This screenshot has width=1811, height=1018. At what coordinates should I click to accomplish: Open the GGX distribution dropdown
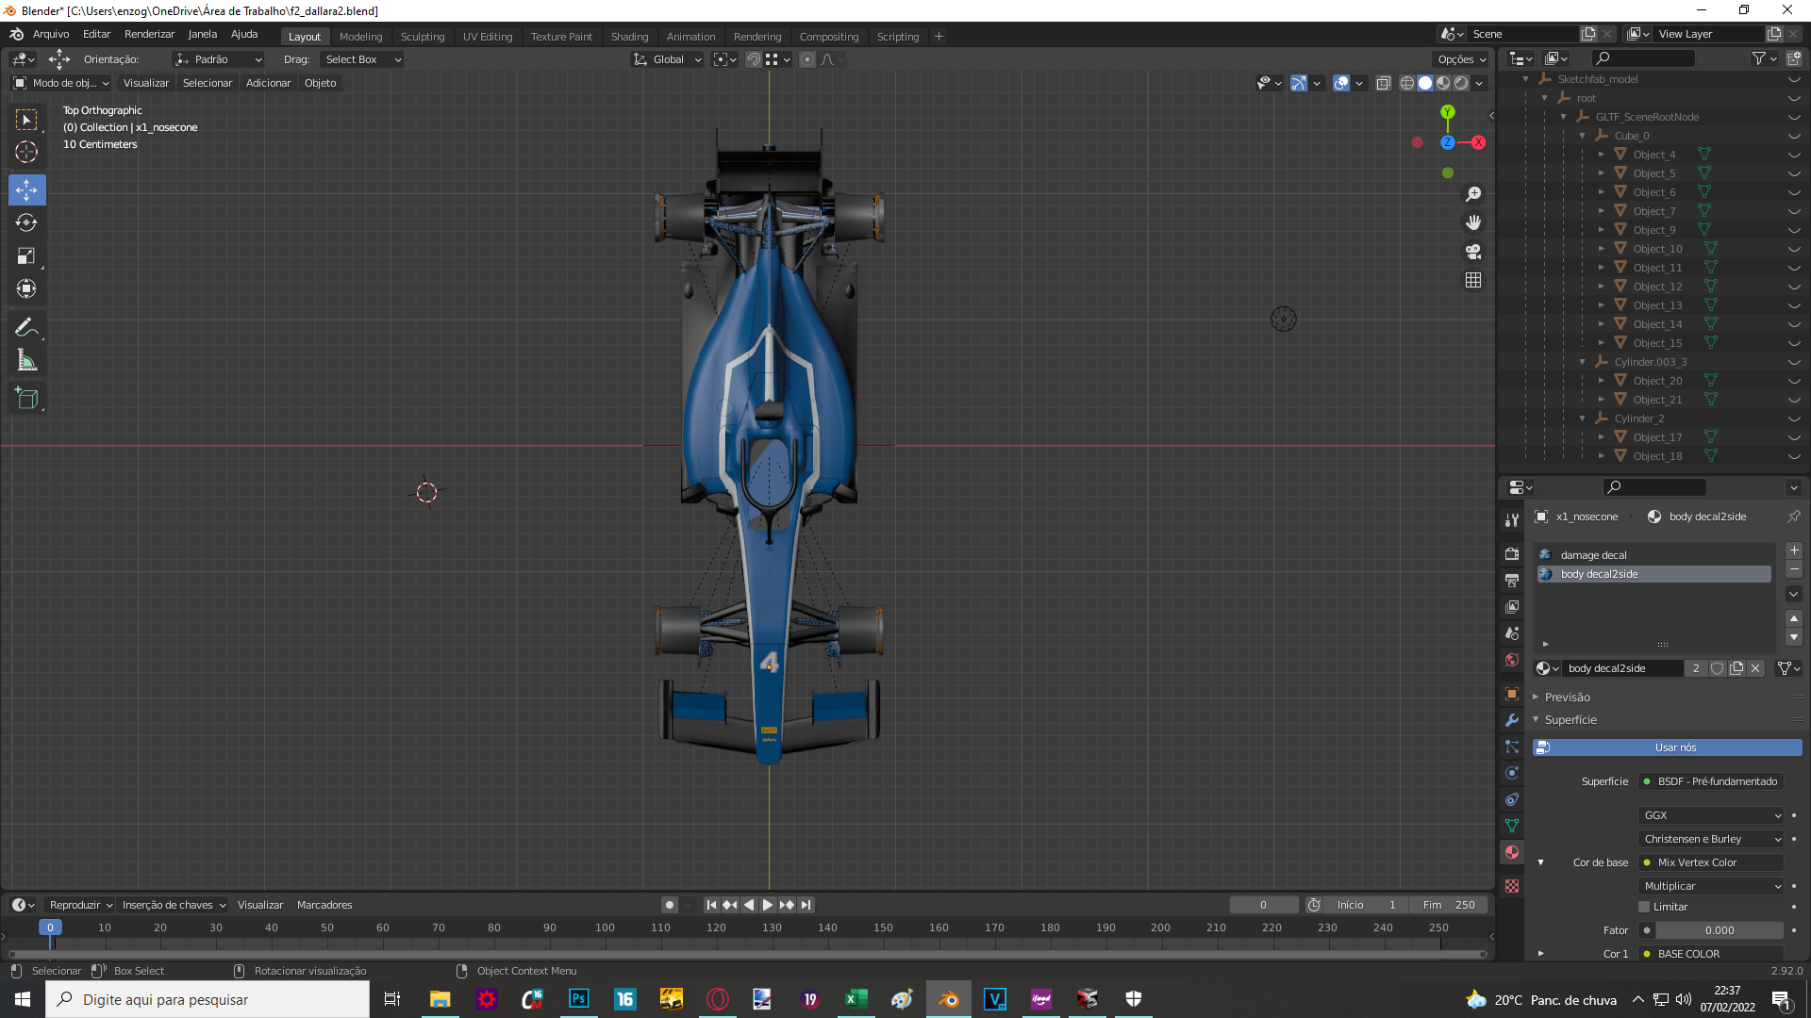tap(1712, 815)
